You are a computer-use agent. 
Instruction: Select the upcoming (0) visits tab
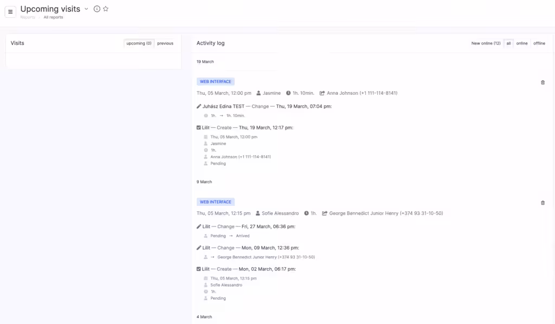pyautogui.click(x=139, y=43)
